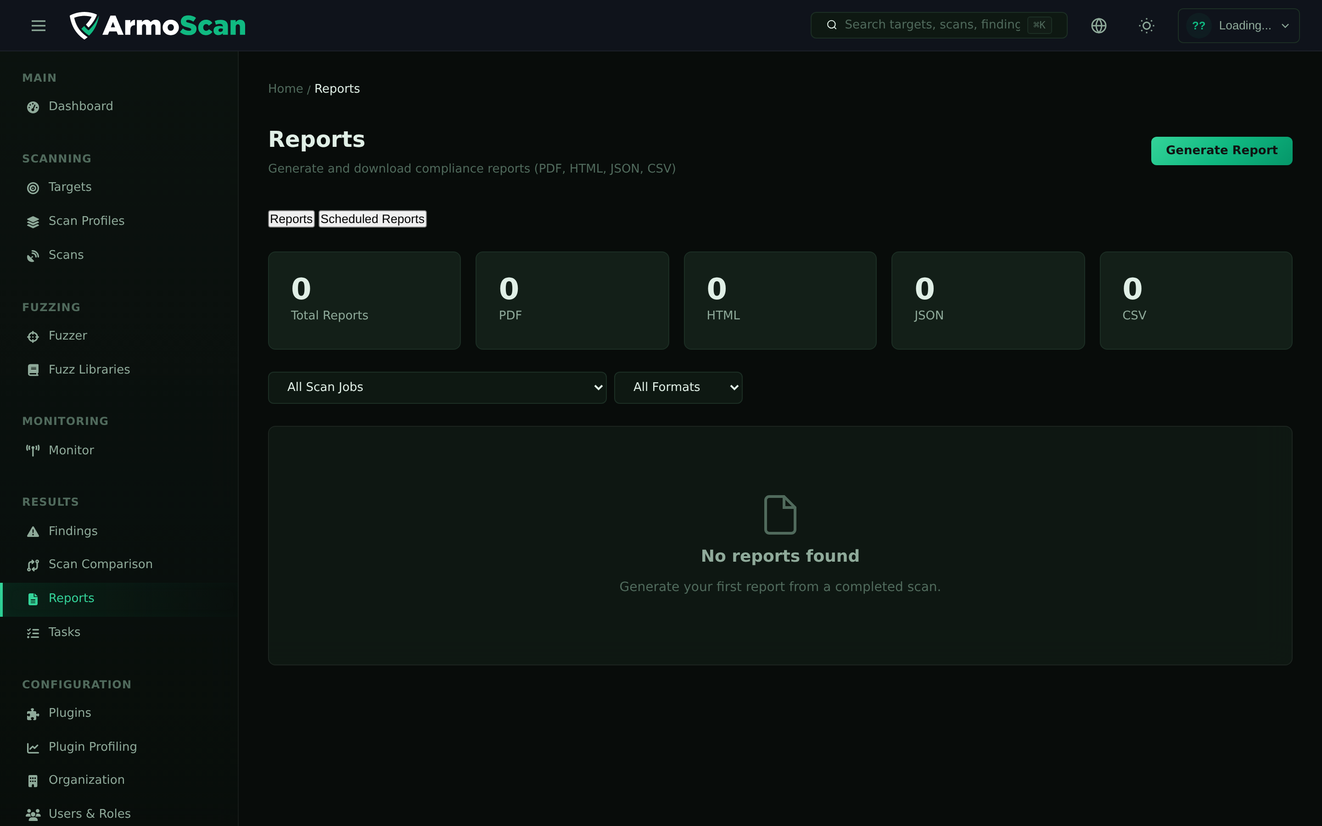
Task: Switch to the Reports tab
Action: pos(291,218)
